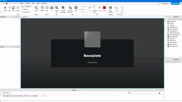This screenshot has width=182, height=102.
Task: Open the Assistant panel
Action: (x=165, y=3)
